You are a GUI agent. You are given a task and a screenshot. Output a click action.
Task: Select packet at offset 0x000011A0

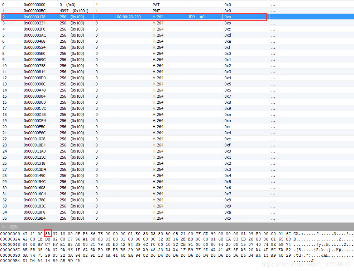coord(177,151)
